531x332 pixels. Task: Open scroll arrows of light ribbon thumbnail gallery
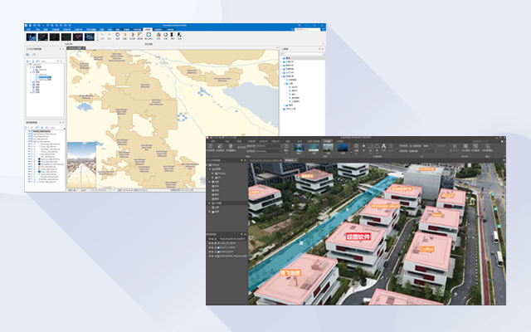(96, 37)
